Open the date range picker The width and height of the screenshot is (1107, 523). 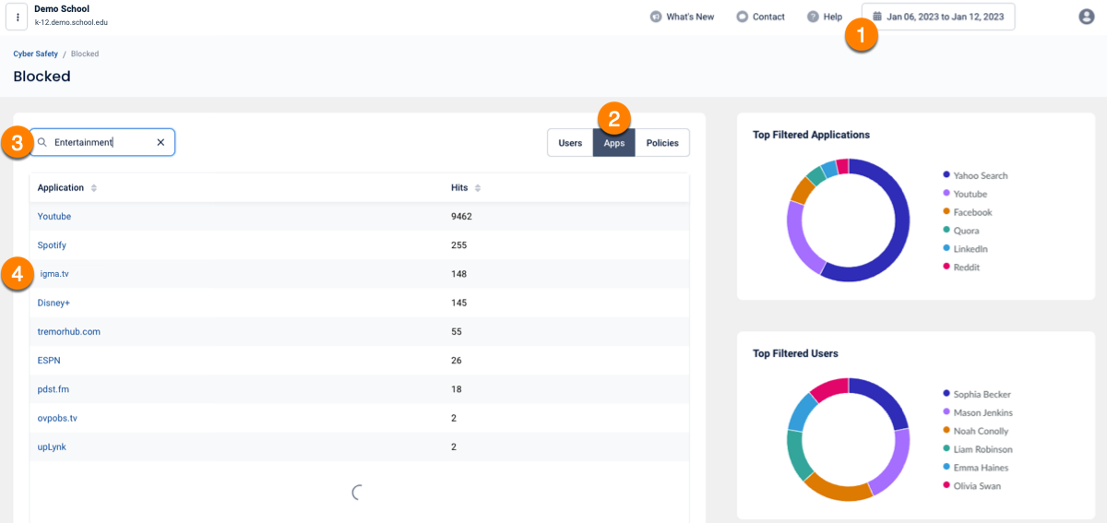(x=938, y=17)
